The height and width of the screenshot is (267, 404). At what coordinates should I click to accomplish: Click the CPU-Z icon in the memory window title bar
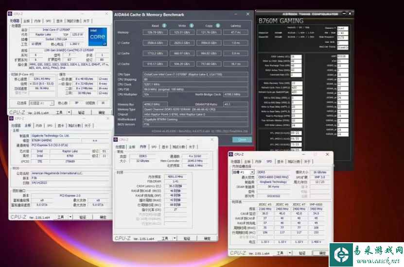point(116,139)
